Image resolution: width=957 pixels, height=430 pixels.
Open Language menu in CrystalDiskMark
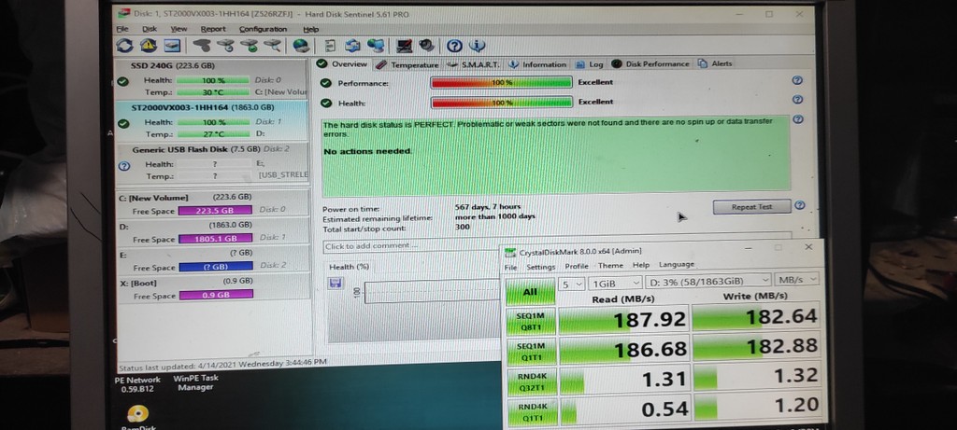pos(677,264)
